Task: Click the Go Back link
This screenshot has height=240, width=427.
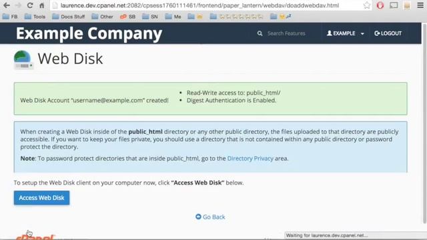Action: tap(210, 217)
